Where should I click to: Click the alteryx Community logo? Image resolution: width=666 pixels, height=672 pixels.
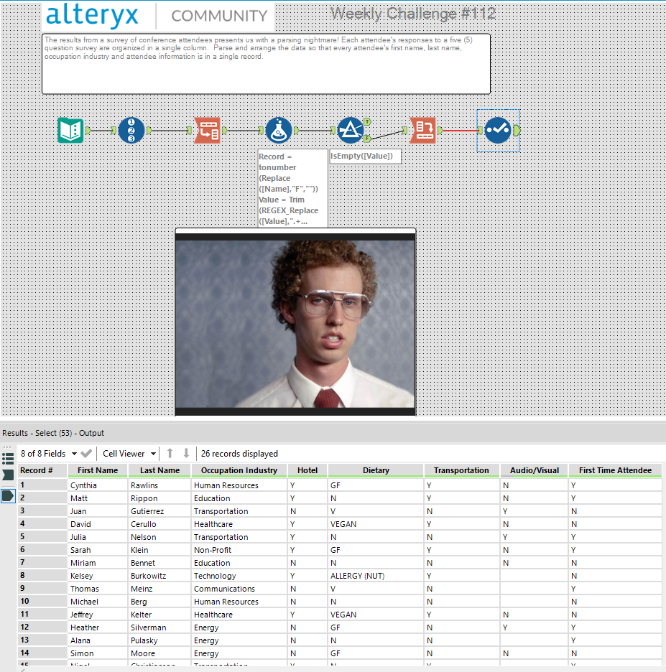tap(158, 15)
